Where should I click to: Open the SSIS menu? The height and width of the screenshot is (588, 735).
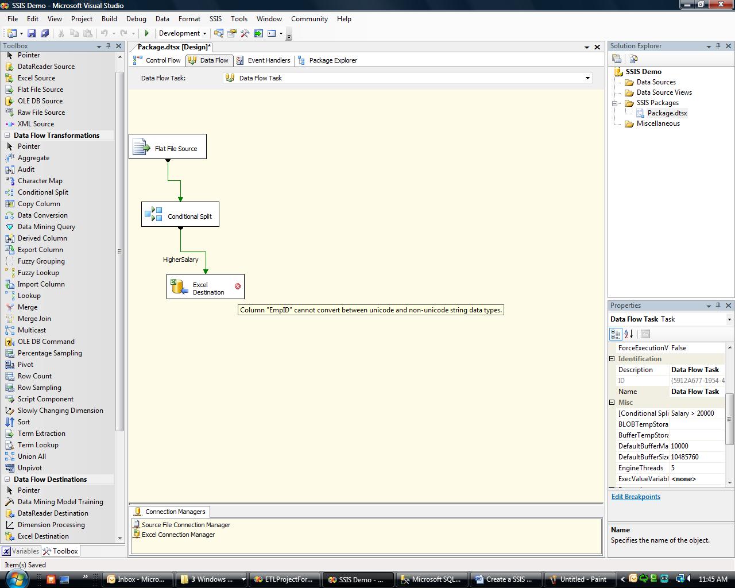pyautogui.click(x=215, y=19)
